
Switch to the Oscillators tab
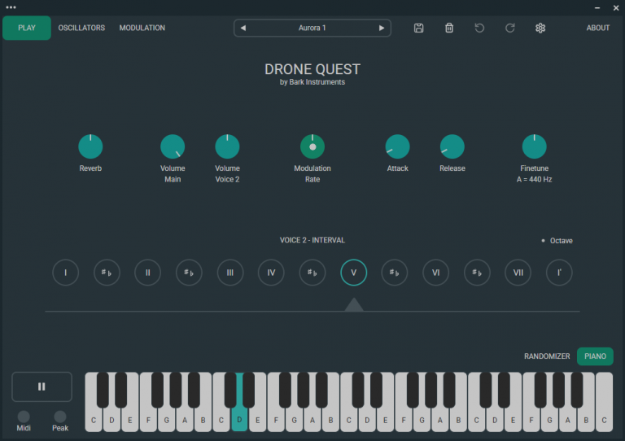pos(81,28)
